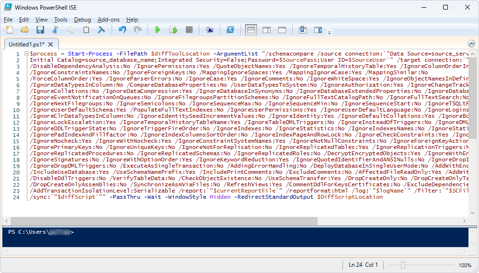Open the Add-ons menu
This screenshot has width=479, height=273.
tap(108, 20)
